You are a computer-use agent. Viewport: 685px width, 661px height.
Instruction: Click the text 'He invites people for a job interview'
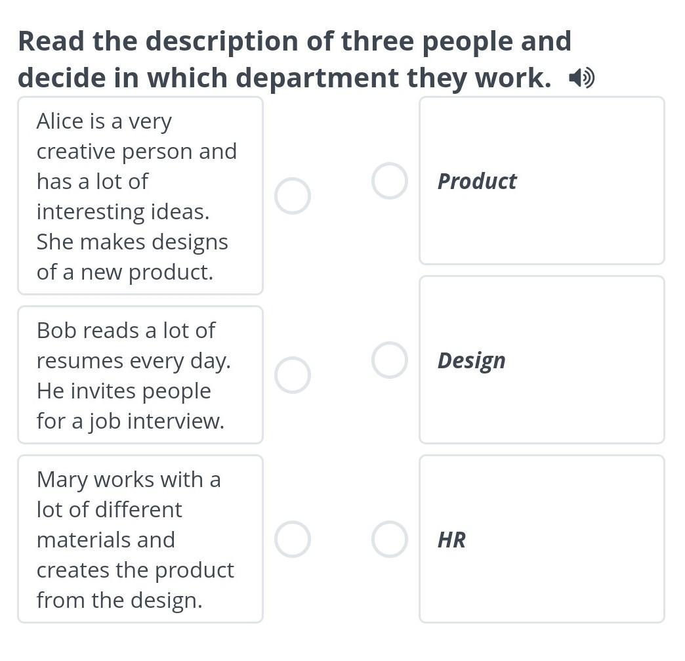pos(130,406)
